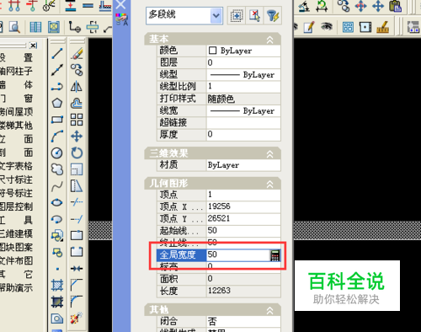Select the Line draw tool
Screen dimensions: 421x332
pyautogui.click(x=57, y=53)
